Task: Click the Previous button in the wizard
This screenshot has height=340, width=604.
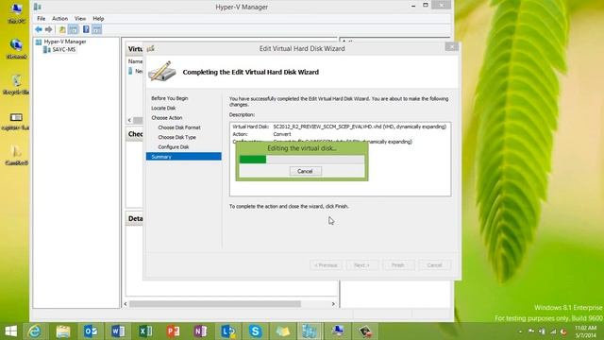Action: 326,265
